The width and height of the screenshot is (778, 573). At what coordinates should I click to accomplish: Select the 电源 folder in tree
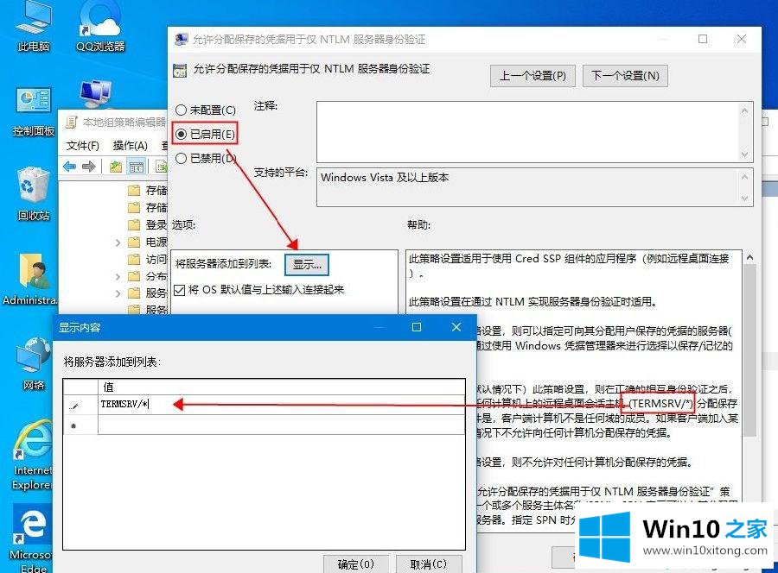[147, 242]
